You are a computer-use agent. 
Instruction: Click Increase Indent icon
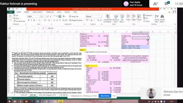coord(66,20)
